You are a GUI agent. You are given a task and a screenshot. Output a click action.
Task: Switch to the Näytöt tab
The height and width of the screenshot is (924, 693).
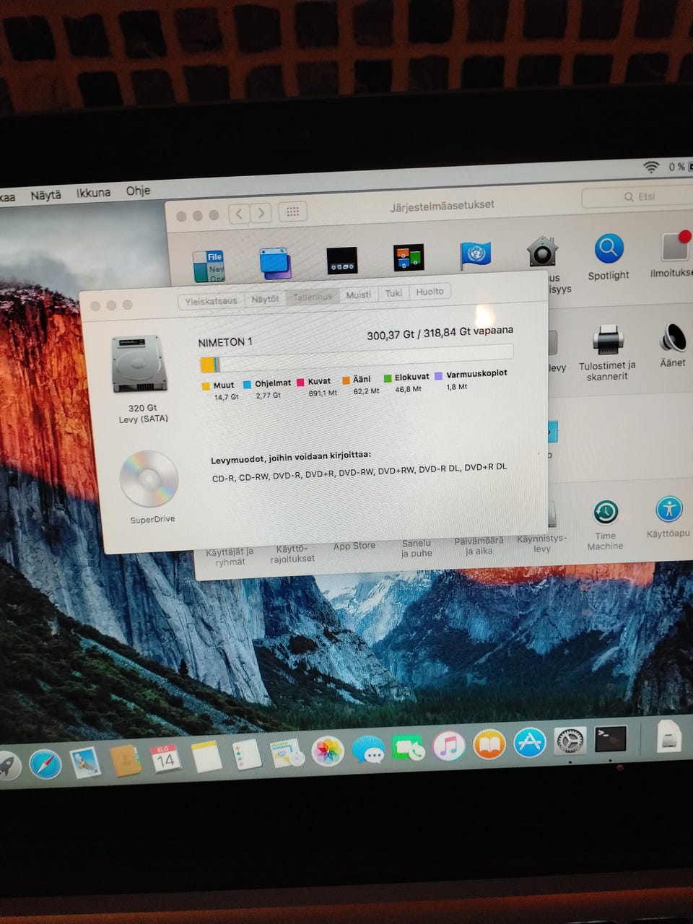click(x=265, y=299)
